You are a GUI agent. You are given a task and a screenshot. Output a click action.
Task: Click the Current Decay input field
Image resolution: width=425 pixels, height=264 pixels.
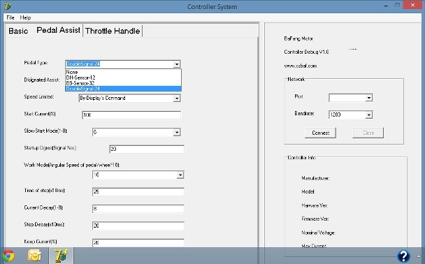[x=138, y=209]
